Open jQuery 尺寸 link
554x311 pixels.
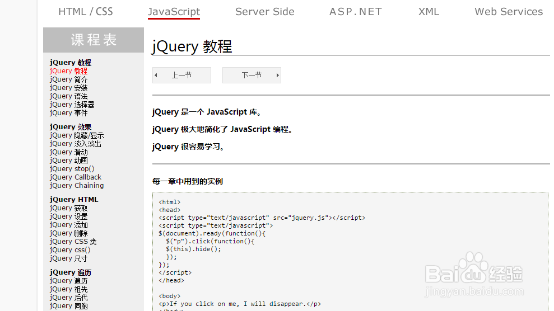tap(68, 258)
